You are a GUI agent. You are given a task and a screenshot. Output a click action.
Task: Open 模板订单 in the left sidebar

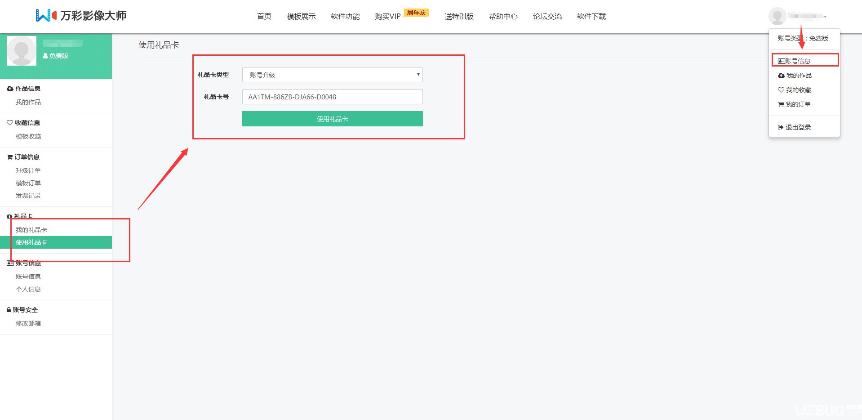28,183
